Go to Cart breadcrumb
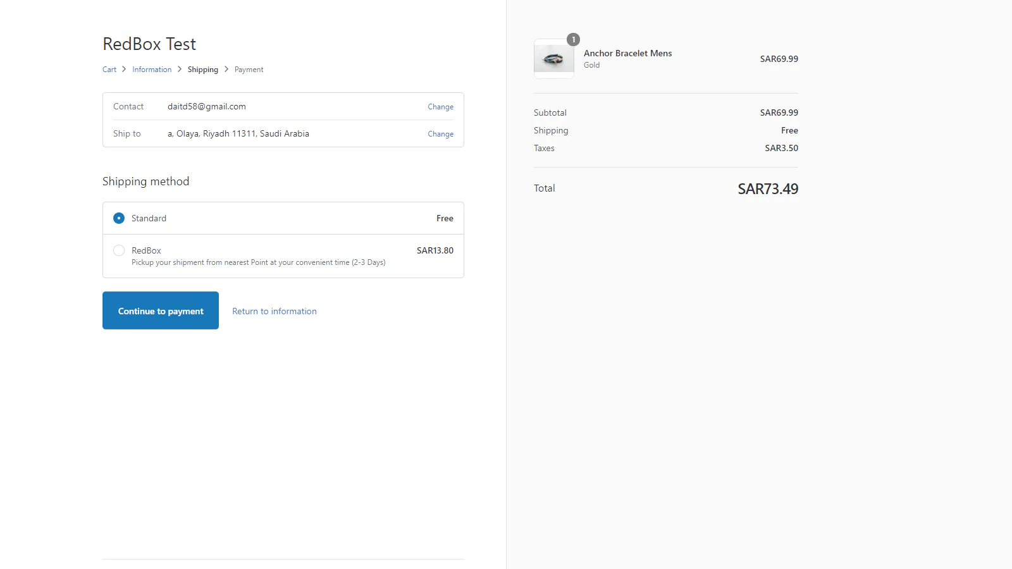This screenshot has width=1012, height=569. [109, 70]
